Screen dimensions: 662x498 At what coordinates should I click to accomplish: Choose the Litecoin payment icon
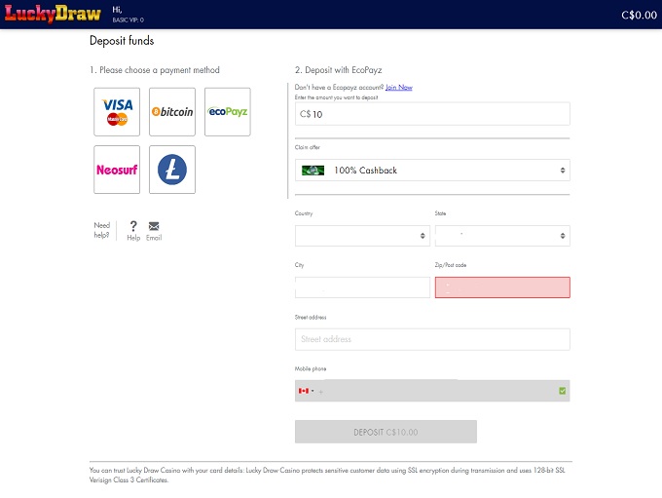tap(172, 170)
